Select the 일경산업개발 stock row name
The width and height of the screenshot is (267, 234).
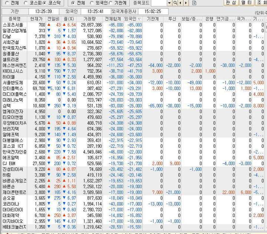point(14,31)
